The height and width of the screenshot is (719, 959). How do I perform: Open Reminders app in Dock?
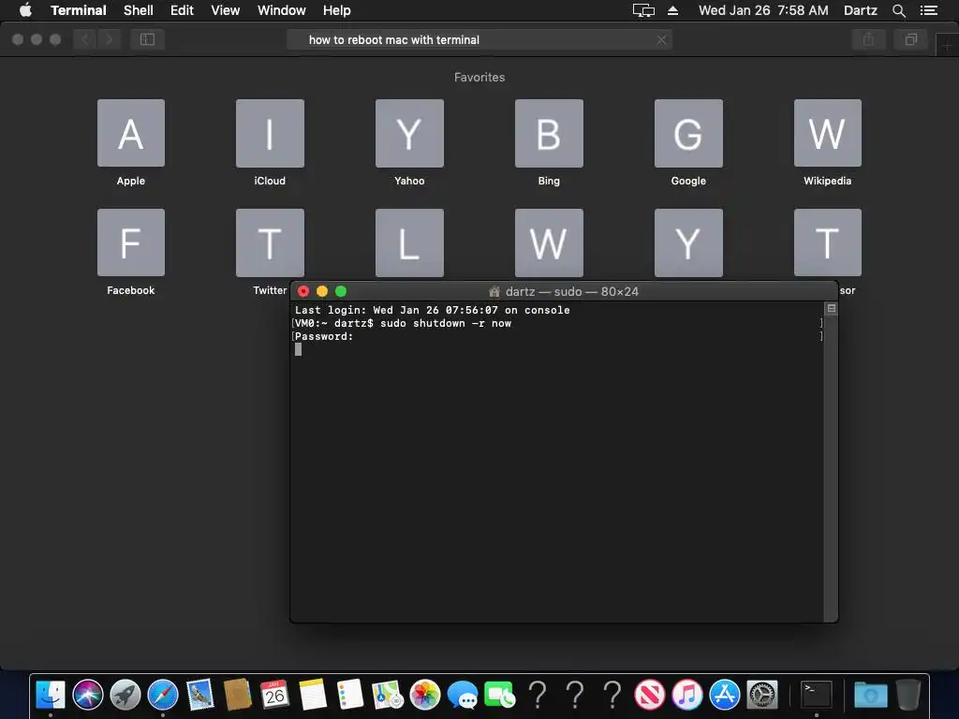click(x=350, y=695)
